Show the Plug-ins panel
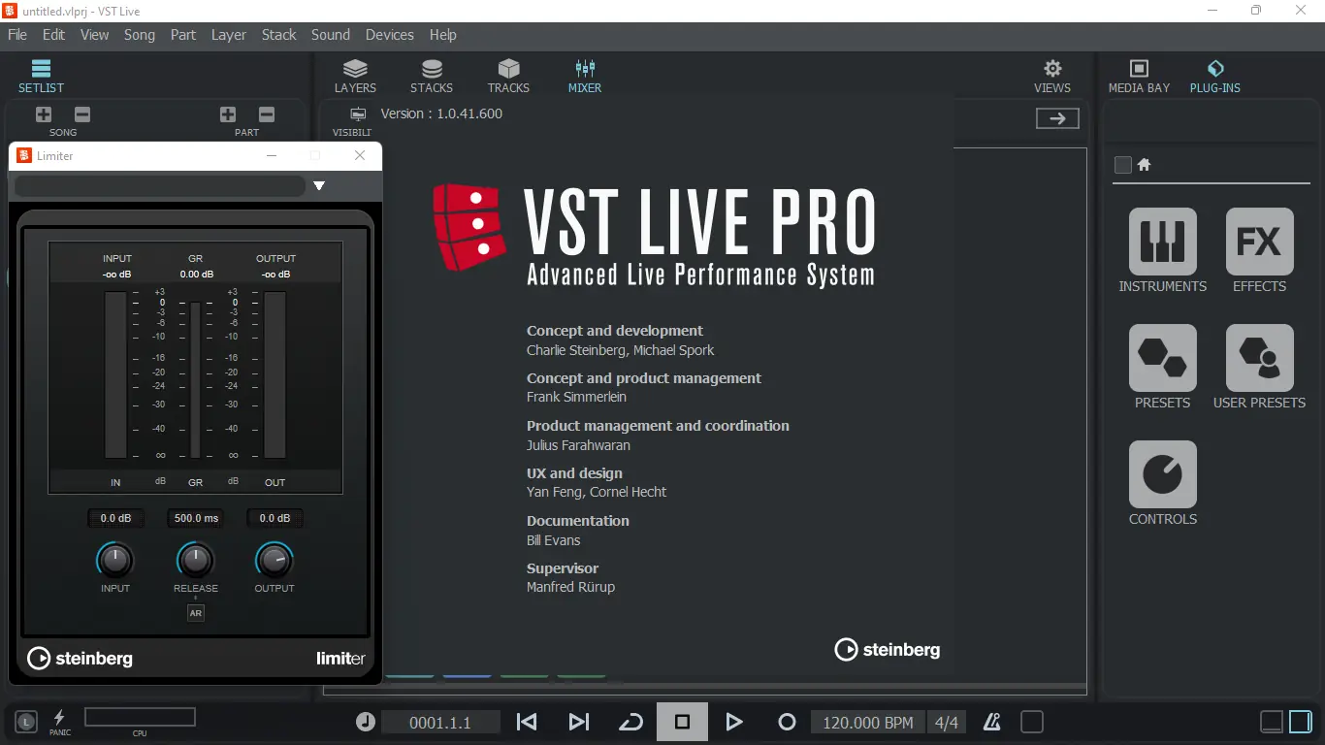Image resolution: width=1325 pixels, height=745 pixels. click(1215, 77)
